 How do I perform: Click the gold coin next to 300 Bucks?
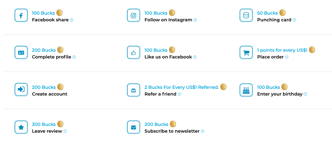click(60, 124)
